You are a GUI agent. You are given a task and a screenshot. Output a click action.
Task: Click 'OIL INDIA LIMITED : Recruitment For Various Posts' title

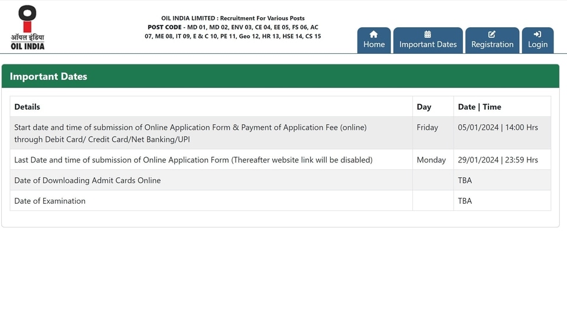pos(233,18)
